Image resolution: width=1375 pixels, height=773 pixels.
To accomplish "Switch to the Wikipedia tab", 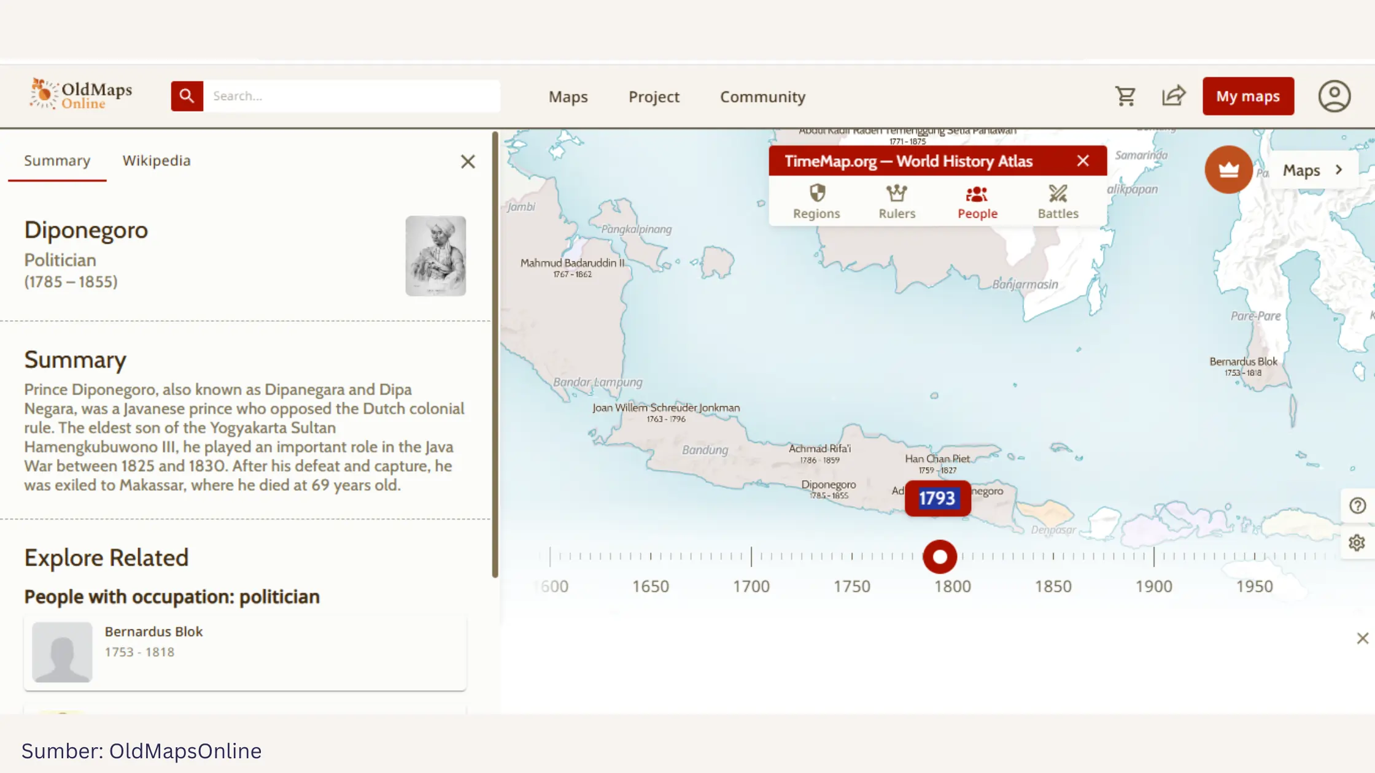I will point(157,161).
